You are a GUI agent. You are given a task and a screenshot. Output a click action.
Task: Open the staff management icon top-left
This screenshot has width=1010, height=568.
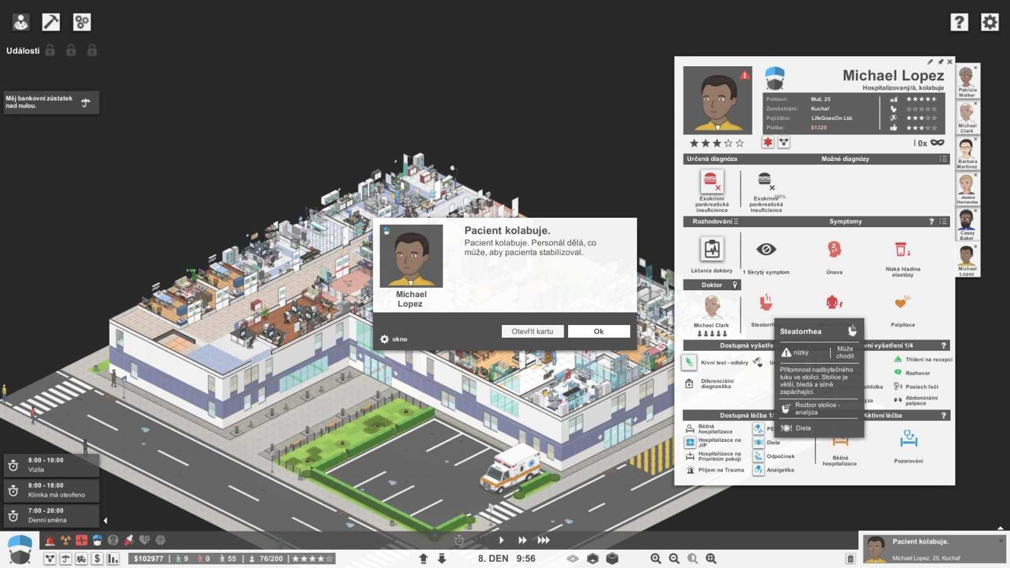point(21,22)
